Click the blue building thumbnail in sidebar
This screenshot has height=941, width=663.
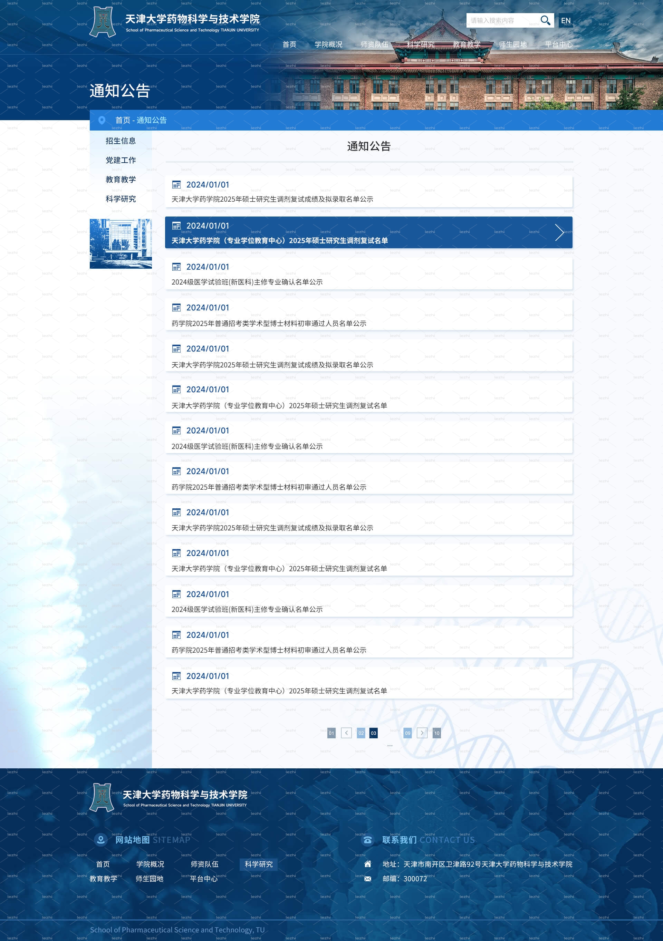tap(121, 244)
